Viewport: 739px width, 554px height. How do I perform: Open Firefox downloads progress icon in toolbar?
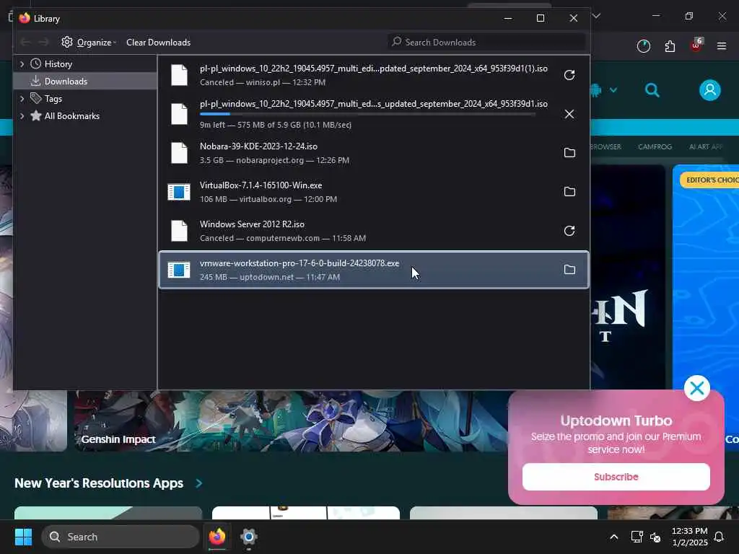tap(643, 46)
